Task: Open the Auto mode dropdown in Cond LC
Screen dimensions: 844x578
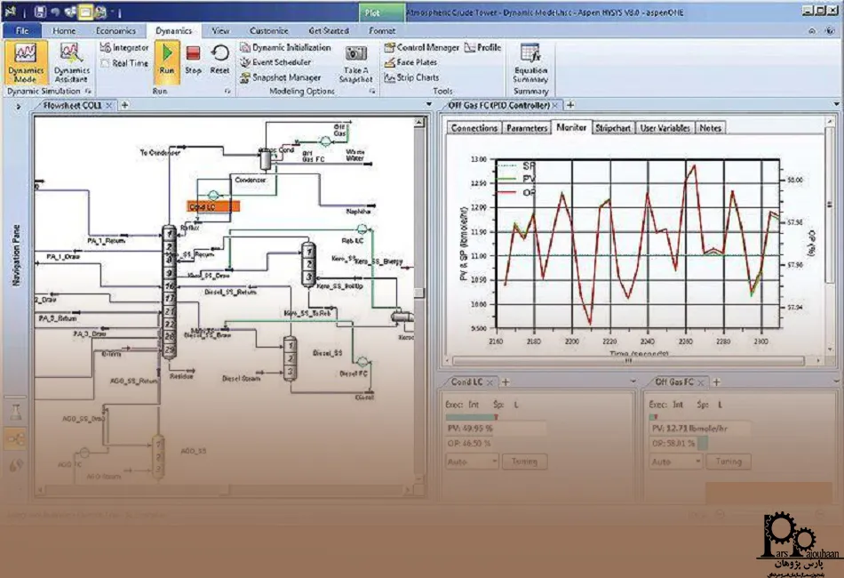Action: point(472,462)
